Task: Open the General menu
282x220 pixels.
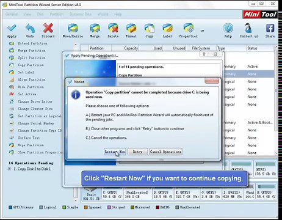Action: [x=12, y=14]
